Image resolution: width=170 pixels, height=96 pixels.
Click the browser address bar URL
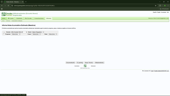point(34,6)
